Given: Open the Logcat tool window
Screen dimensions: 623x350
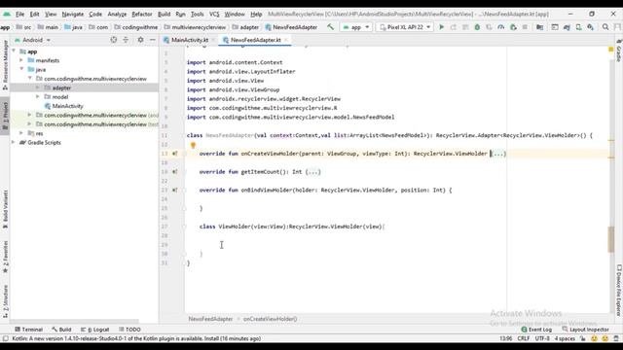Looking at the screenshot, I should tap(95, 330).
